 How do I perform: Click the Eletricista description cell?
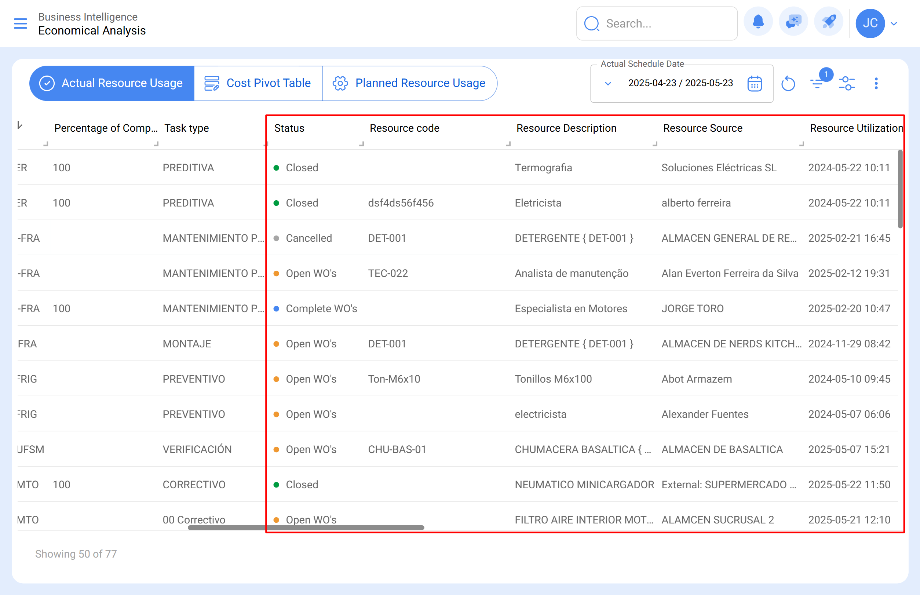coord(538,203)
